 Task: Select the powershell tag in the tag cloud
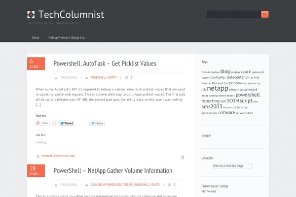point(248,95)
